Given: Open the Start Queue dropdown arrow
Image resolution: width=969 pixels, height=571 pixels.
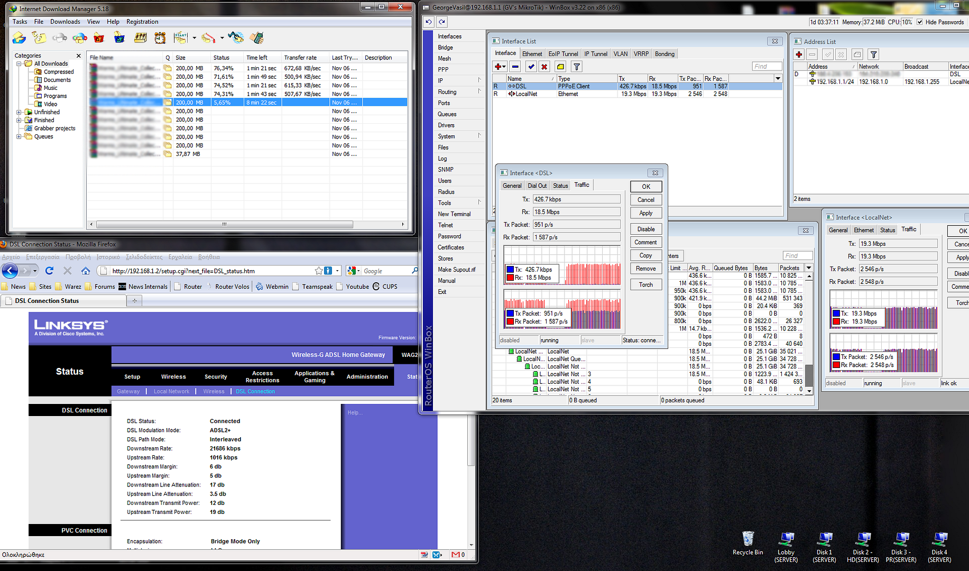Looking at the screenshot, I should (194, 38).
